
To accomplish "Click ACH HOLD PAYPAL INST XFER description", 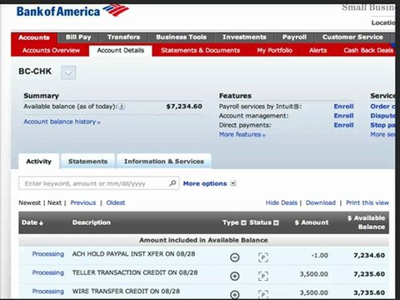I will click(133, 254).
